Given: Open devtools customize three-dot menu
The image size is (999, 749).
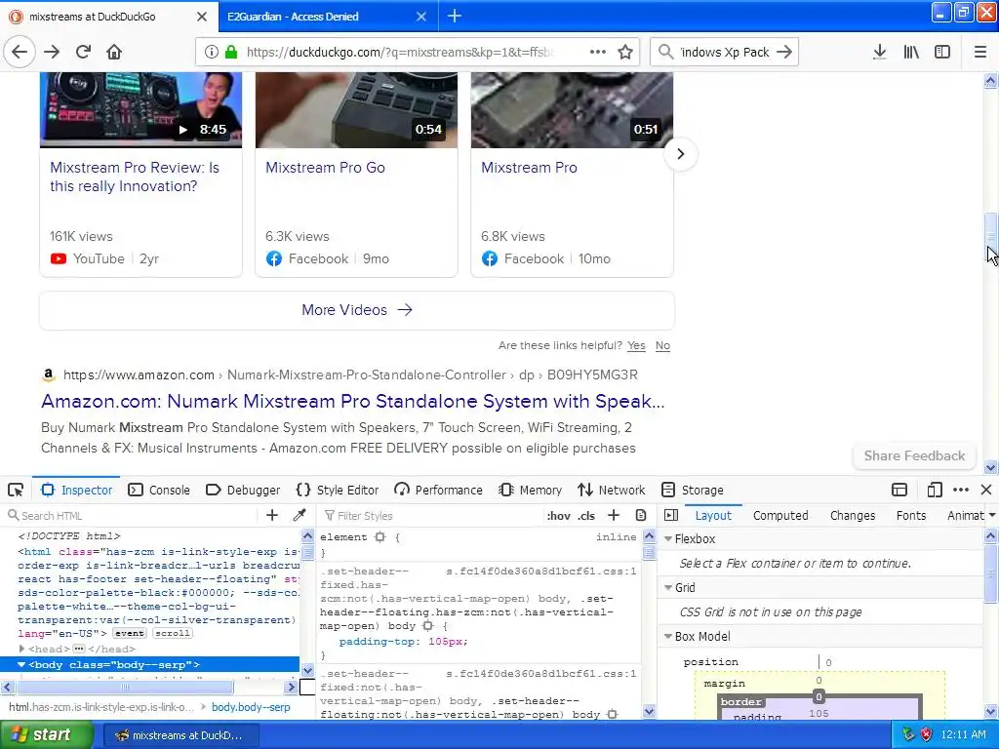Looking at the screenshot, I should pos(961,490).
